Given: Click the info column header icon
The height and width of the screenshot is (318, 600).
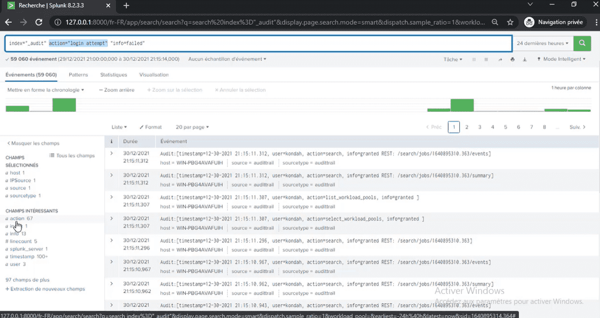Looking at the screenshot, I should [111, 141].
